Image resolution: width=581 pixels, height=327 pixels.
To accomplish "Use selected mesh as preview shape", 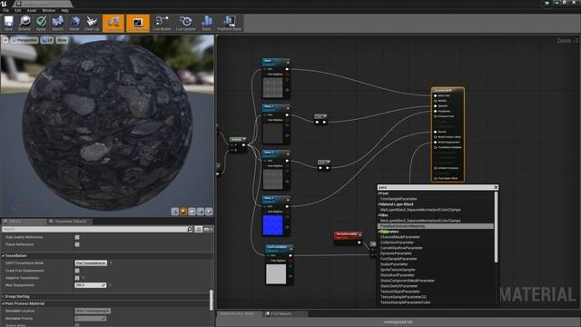I will 209,212.
